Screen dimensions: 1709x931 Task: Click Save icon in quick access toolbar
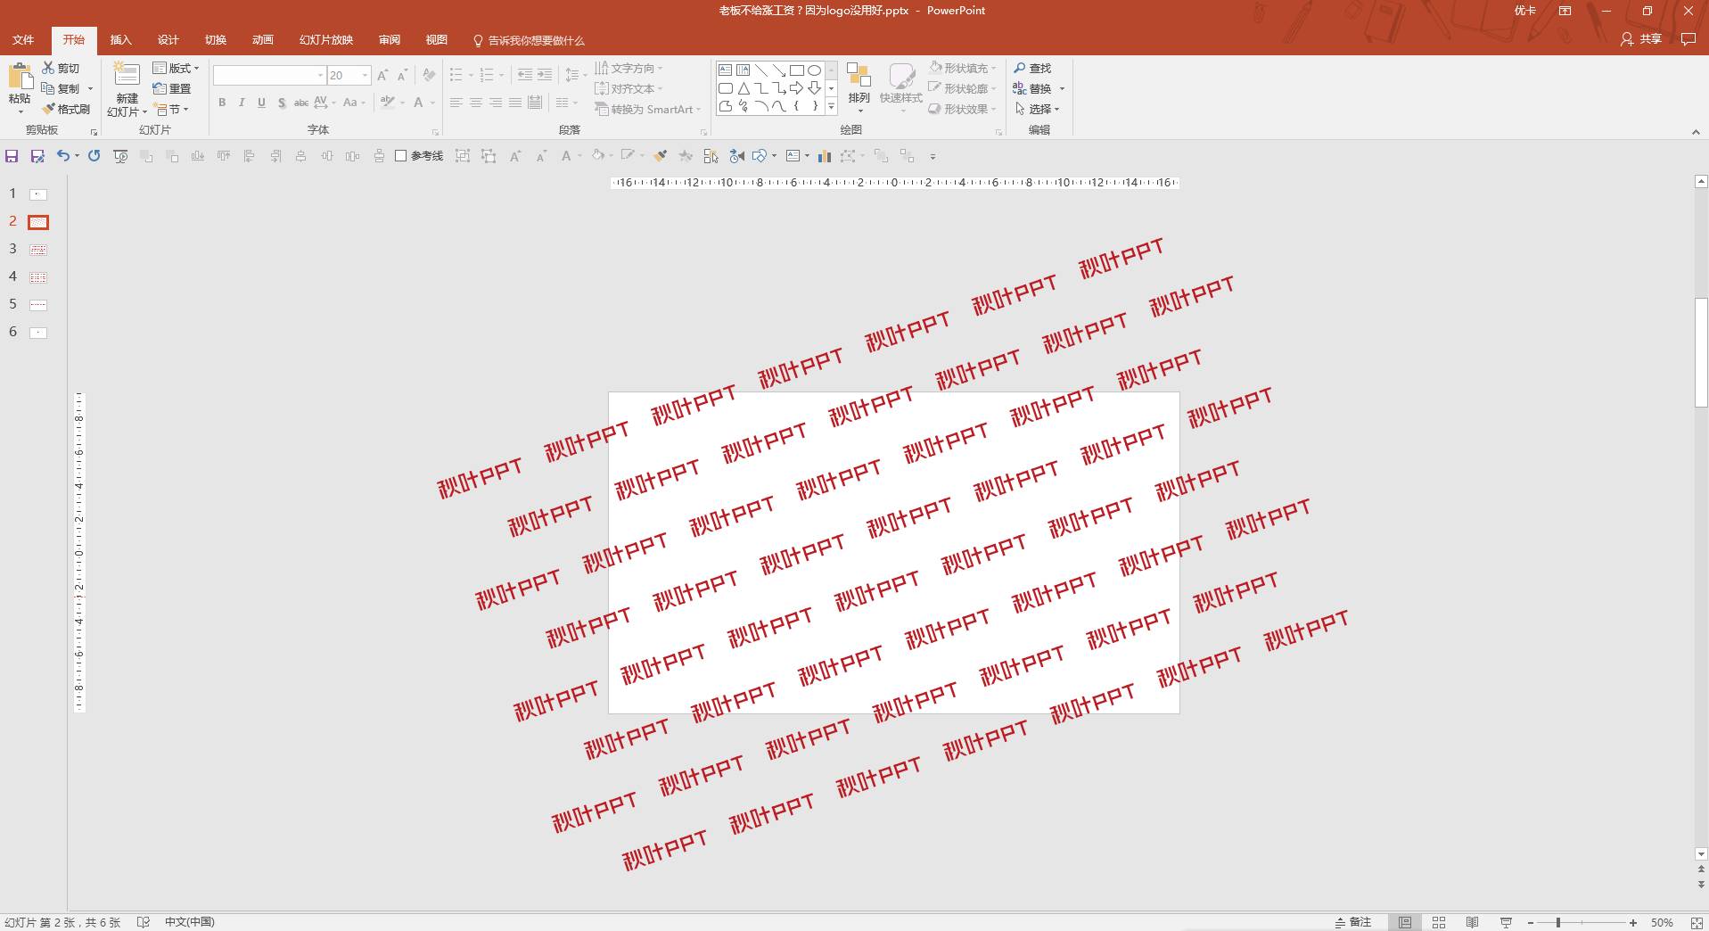tap(12, 156)
